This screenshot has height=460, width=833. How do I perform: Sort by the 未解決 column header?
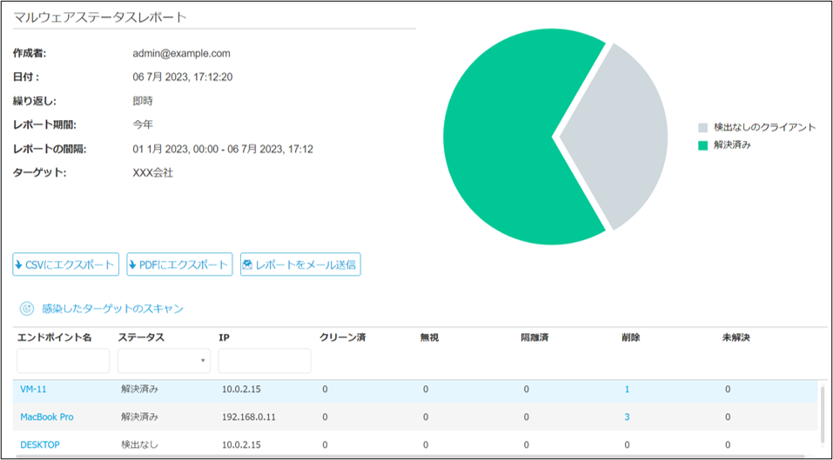point(736,337)
